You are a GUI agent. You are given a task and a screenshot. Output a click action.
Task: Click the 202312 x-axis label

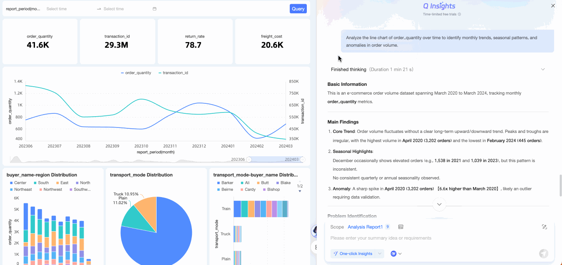pos(199,146)
